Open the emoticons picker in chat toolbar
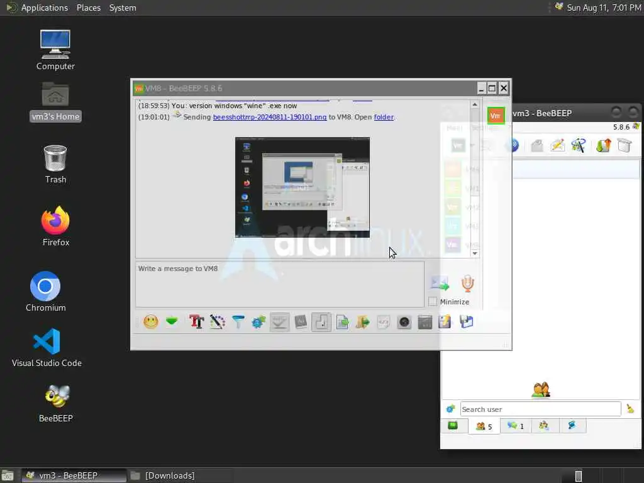This screenshot has width=644, height=483. tap(151, 321)
